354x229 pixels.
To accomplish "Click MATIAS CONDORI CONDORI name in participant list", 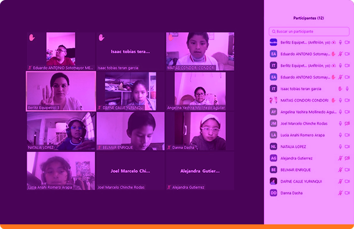I will [305, 100].
